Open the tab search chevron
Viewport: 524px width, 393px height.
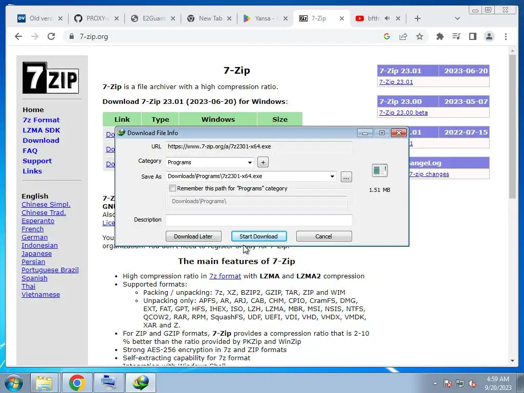[457, 18]
